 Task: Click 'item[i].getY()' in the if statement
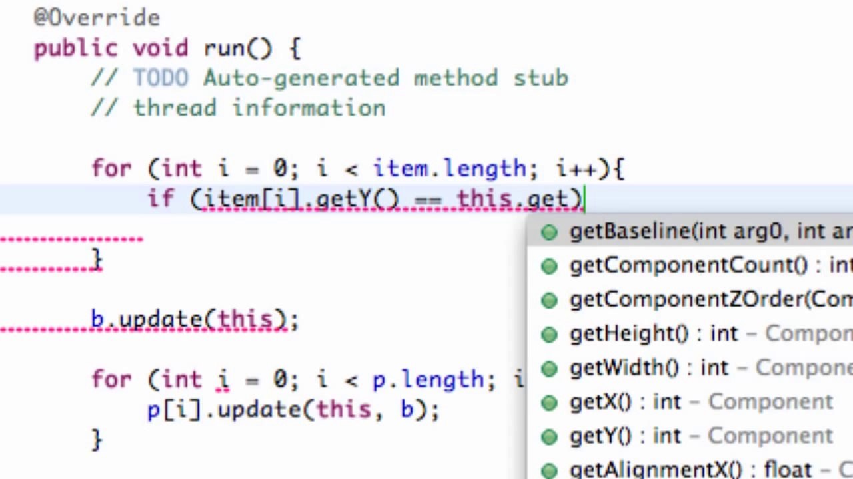click(300, 200)
